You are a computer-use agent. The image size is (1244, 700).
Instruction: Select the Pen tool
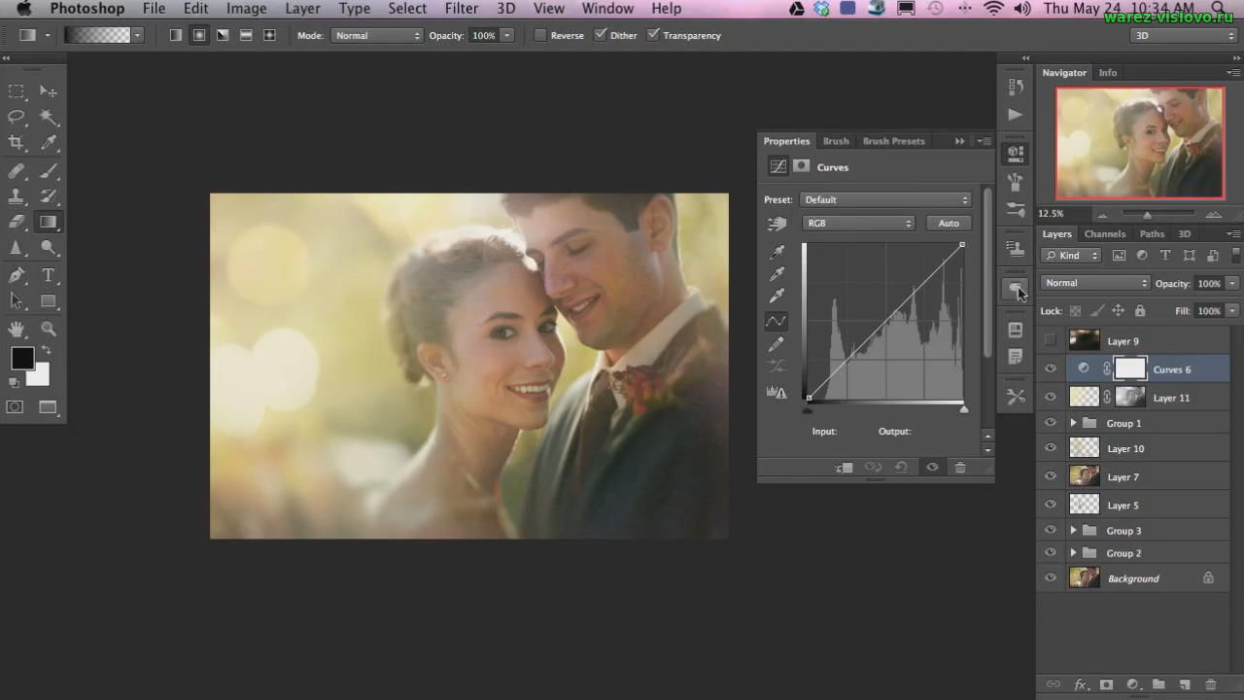pyautogui.click(x=17, y=276)
